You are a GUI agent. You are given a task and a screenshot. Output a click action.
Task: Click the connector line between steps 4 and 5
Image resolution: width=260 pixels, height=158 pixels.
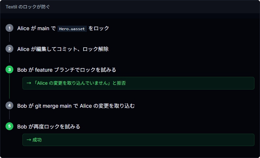coord(9,116)
